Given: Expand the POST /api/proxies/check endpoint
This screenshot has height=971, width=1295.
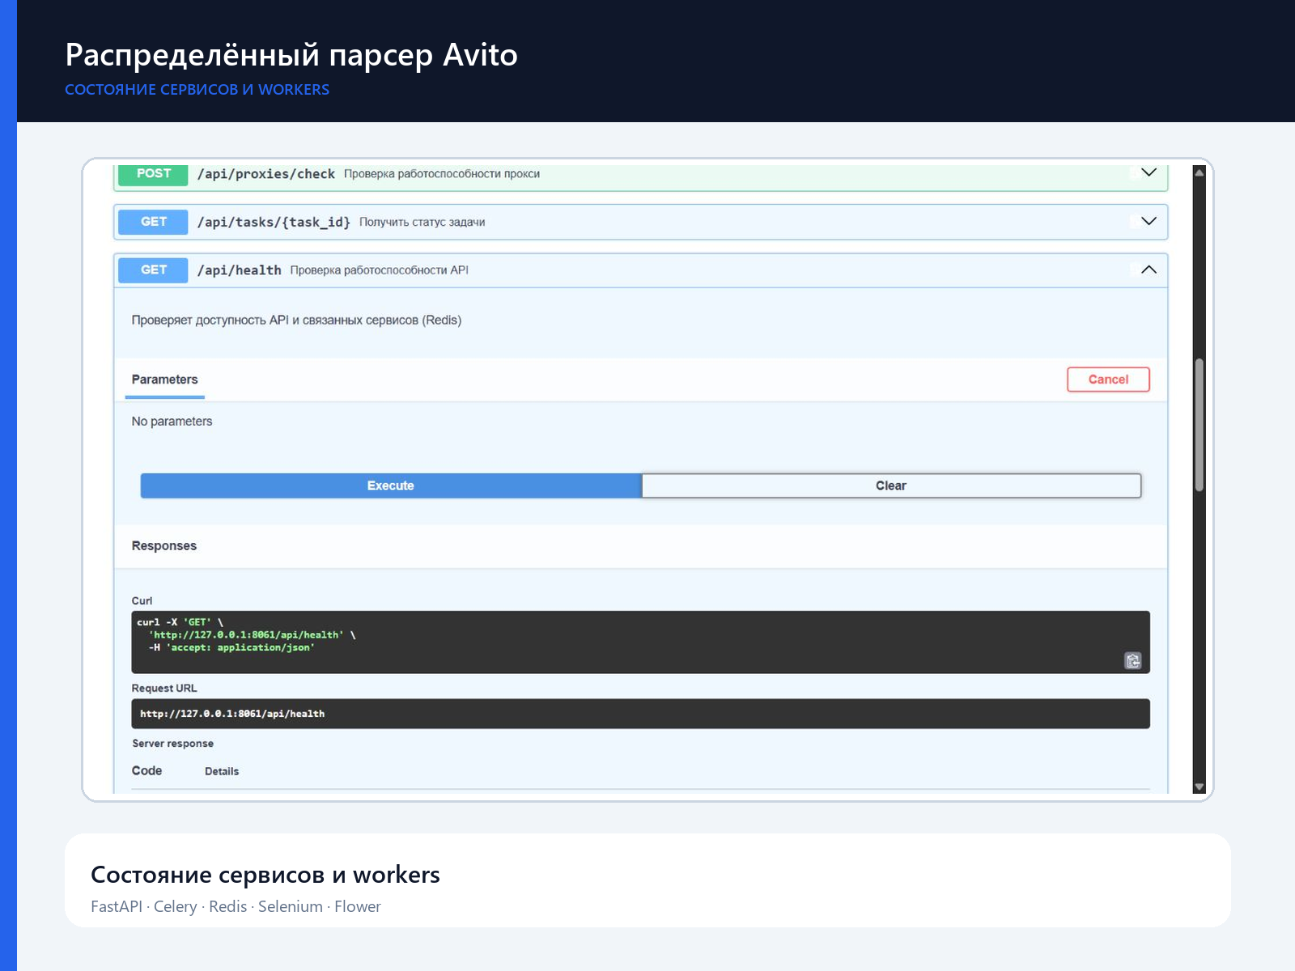Looking at the screenshot, I should (1149, 172).
